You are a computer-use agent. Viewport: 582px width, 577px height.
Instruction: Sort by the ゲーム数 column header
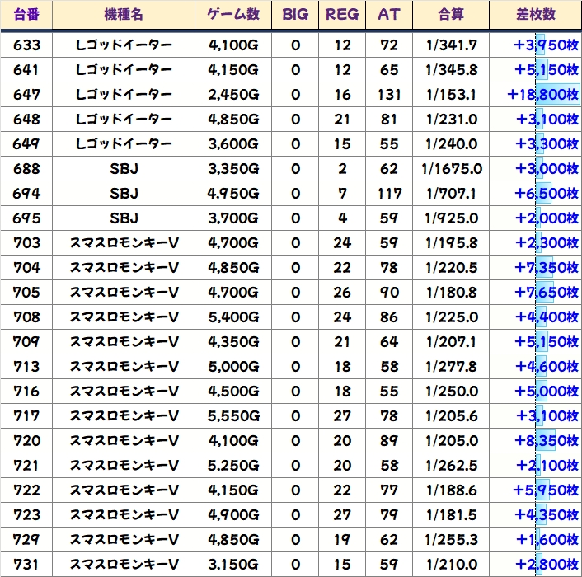coord(233,15)
